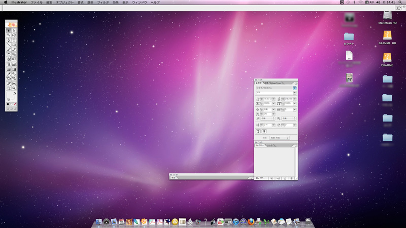Set paint to None in toolbox
Viewport: 406px width, 228px height.
pyautogui.click(x=15, y=104)
